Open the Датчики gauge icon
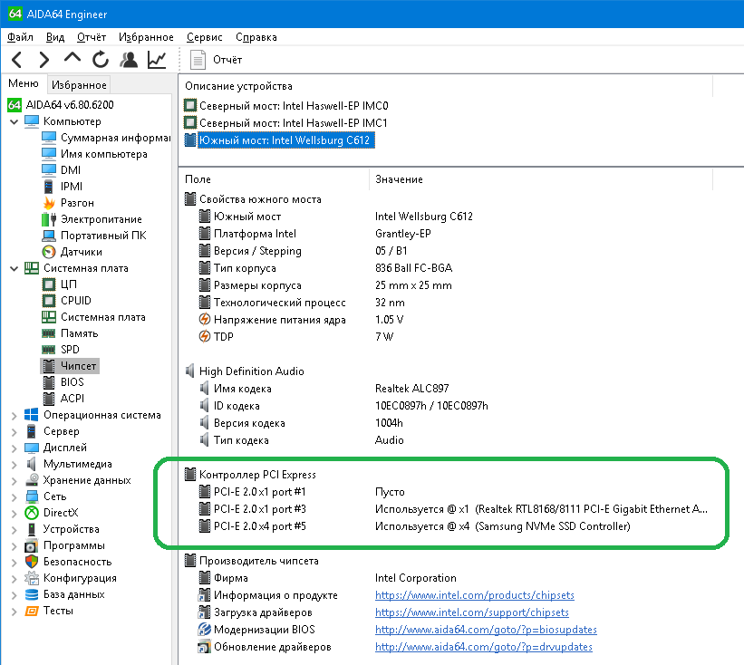The height and width of the screenshot is (665, 744). (x=48, y=252)
